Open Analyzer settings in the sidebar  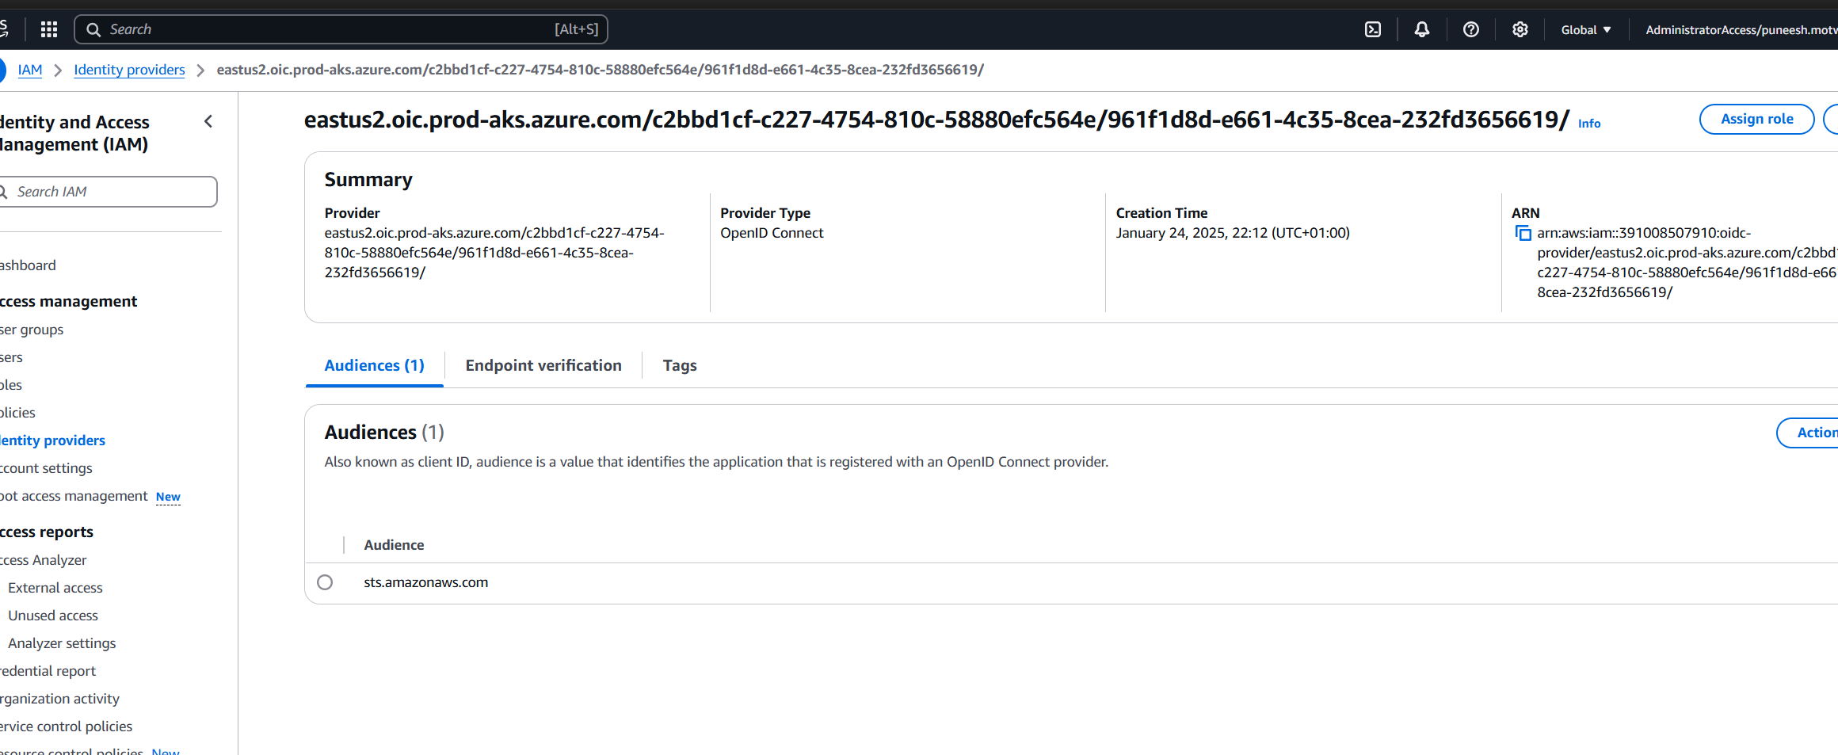point(62,643)
